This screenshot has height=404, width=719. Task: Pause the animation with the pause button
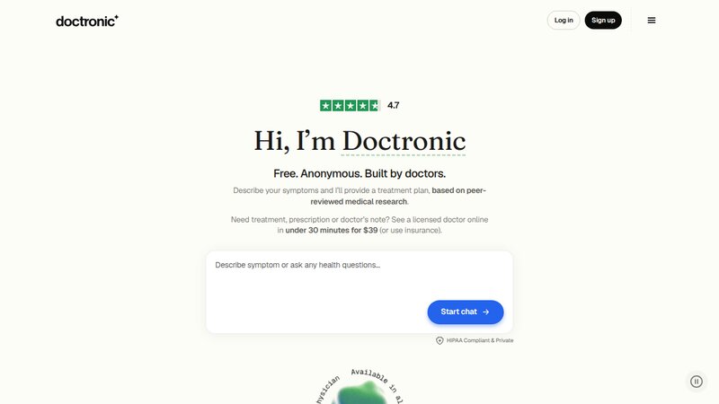point(696,381)
